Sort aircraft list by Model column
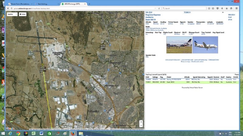The width and height of the screenshot is (243, 136). 169,77
